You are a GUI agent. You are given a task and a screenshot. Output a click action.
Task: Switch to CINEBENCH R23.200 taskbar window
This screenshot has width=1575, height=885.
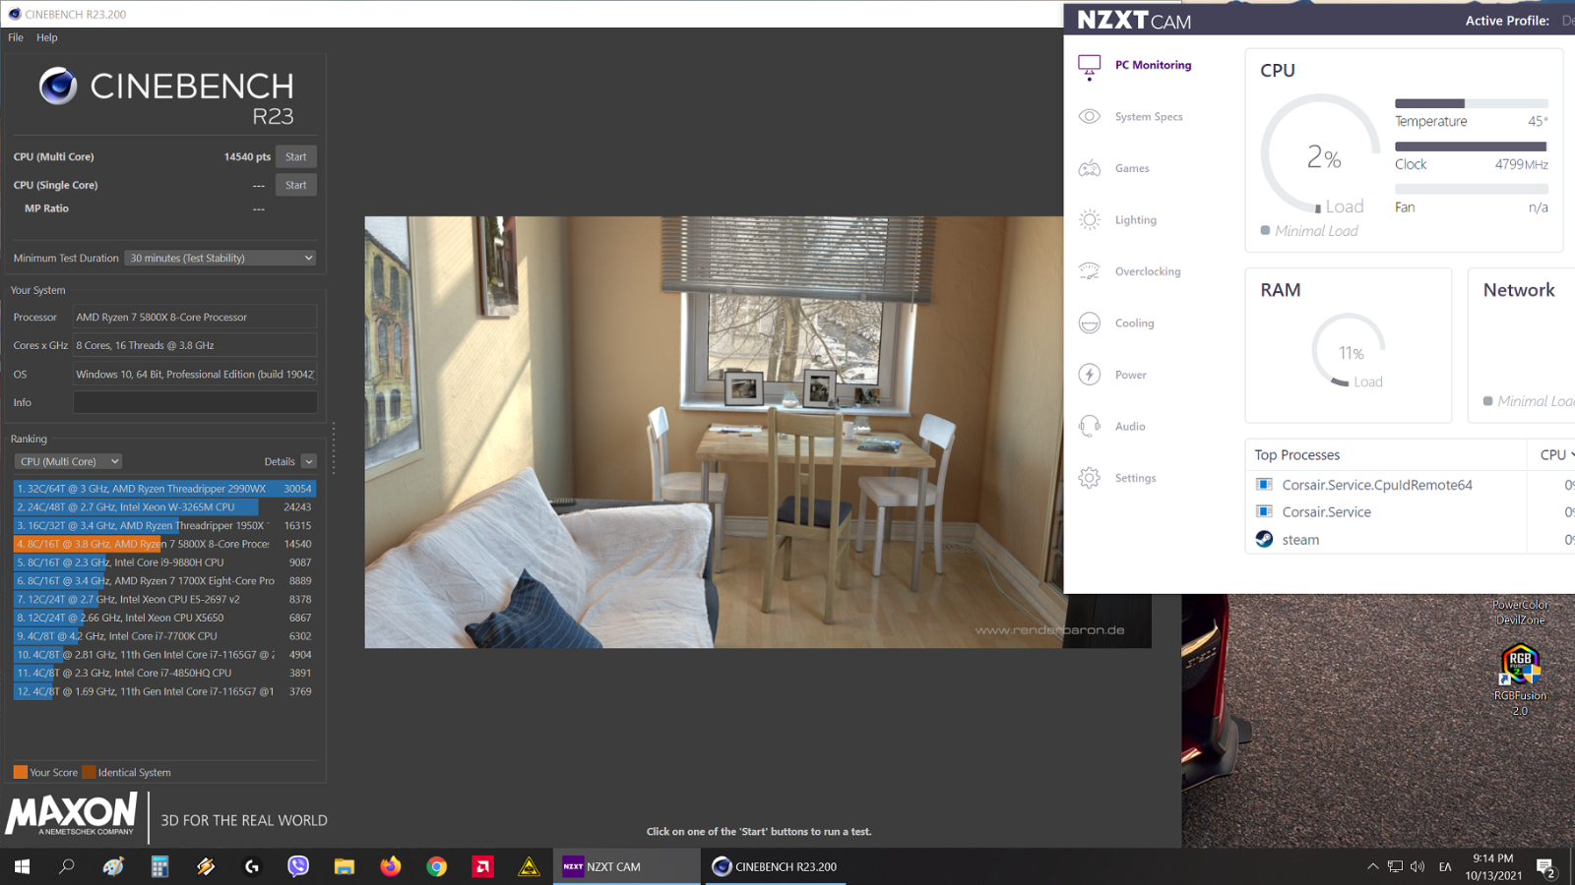[775, 866]
